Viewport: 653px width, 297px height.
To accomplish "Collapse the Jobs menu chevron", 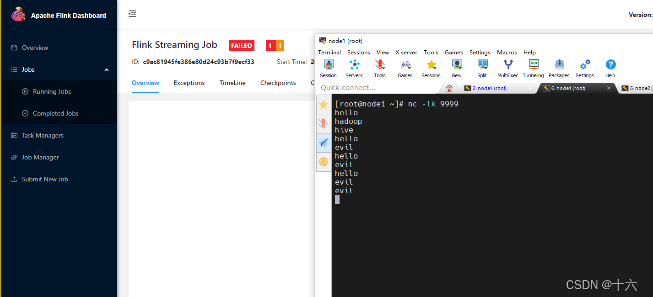I will click(107, 69).
